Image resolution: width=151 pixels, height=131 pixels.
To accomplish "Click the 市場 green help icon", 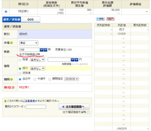I will pos(11,43).
